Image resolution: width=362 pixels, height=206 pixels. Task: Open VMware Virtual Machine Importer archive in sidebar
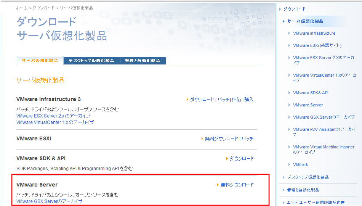coord(324,150)
